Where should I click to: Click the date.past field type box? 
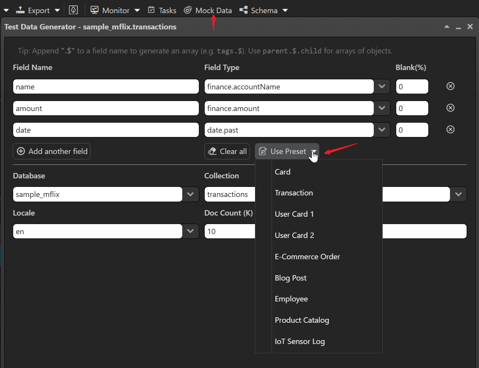click(289, 130)
